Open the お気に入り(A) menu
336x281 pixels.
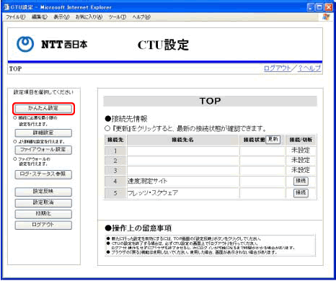[89, 17]
